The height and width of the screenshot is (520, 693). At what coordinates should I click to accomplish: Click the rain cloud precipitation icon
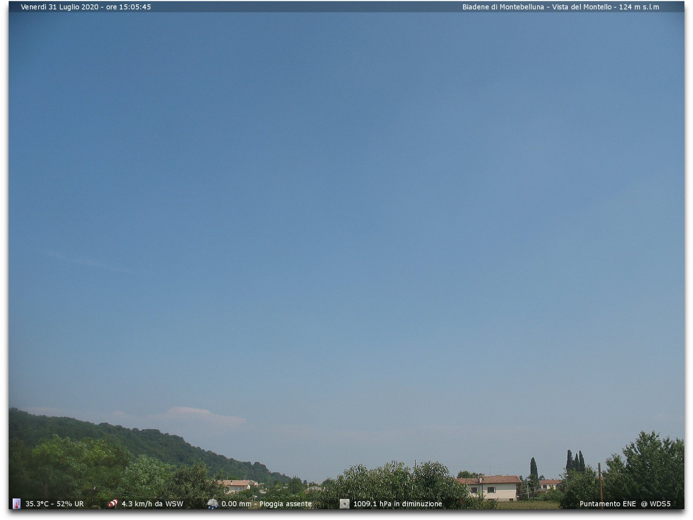pos(213,504)
